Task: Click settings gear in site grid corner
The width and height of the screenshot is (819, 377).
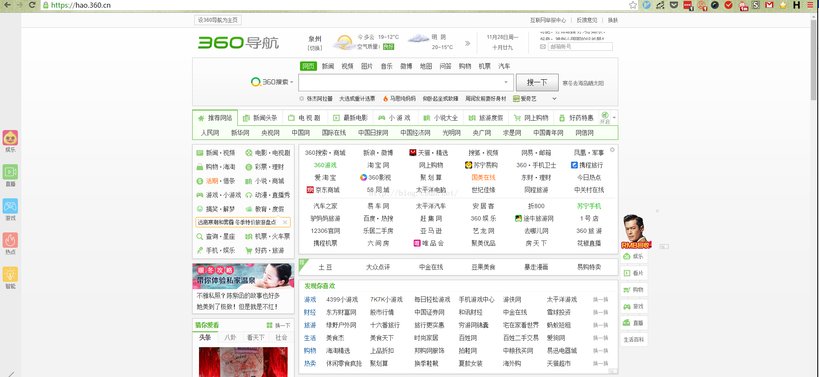Action: point(612,150)
